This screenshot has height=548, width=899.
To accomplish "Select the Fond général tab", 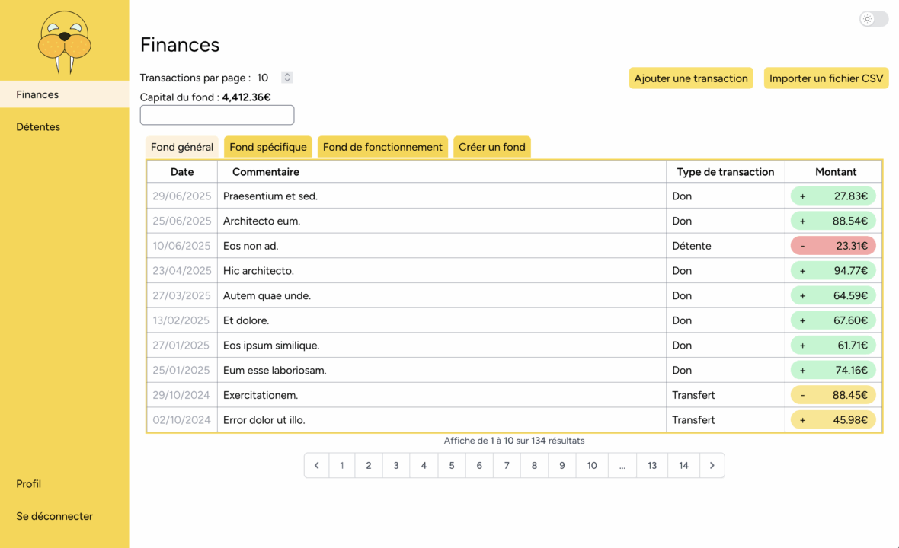I will (182, 147).
